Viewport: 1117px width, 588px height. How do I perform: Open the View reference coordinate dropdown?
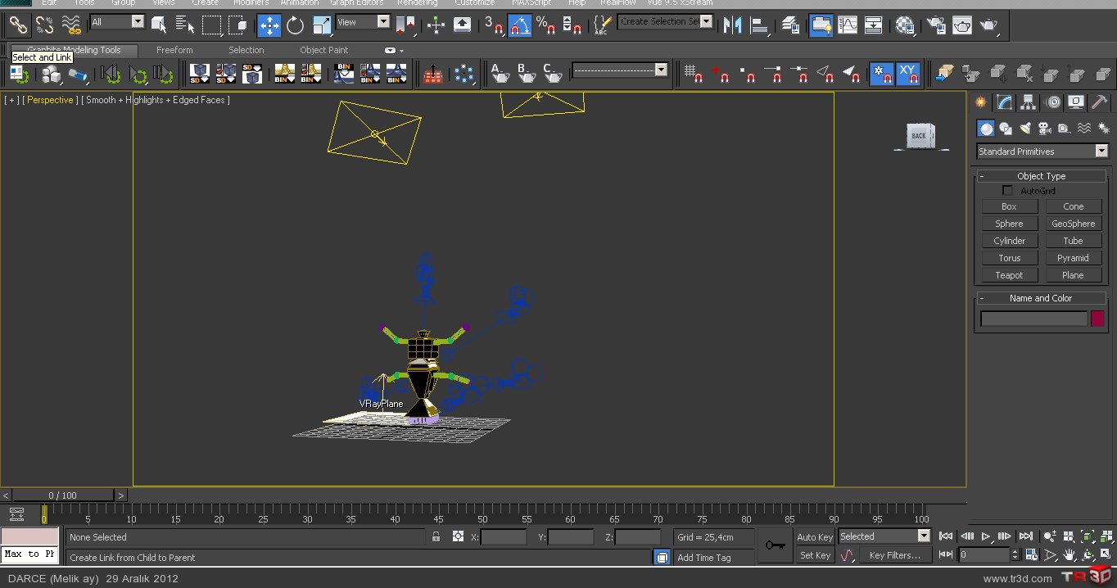click(363, 22)
